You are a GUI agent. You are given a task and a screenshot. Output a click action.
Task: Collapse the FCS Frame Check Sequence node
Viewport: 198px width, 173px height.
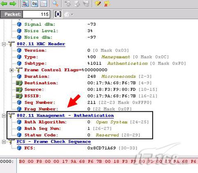4,142
